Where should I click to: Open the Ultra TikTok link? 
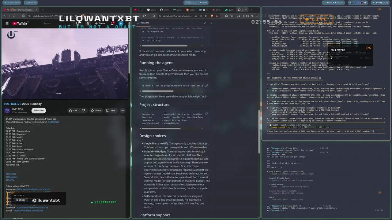pos(28,211)
